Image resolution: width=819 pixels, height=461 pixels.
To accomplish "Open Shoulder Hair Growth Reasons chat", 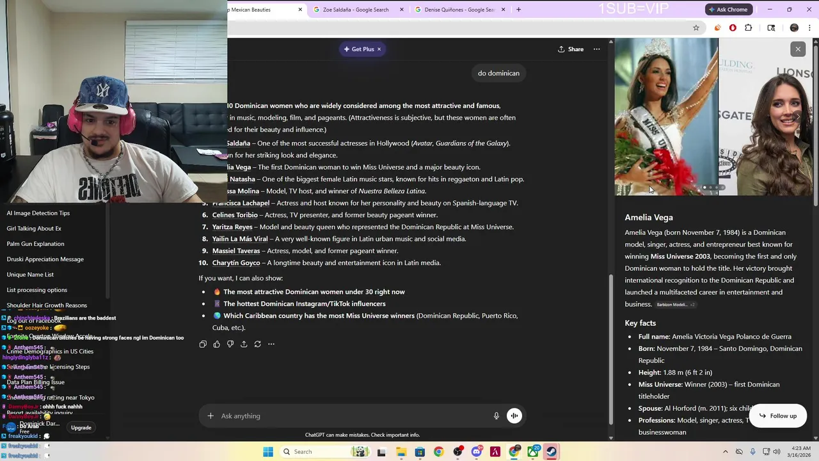I will 47,305.
